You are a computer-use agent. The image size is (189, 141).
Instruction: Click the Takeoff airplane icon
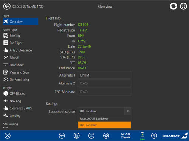pyautogui.click(x=6, y=57)
